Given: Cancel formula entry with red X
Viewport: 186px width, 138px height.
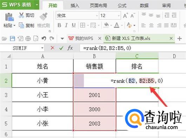Looking at the screenshot, I should pos(52,48).
